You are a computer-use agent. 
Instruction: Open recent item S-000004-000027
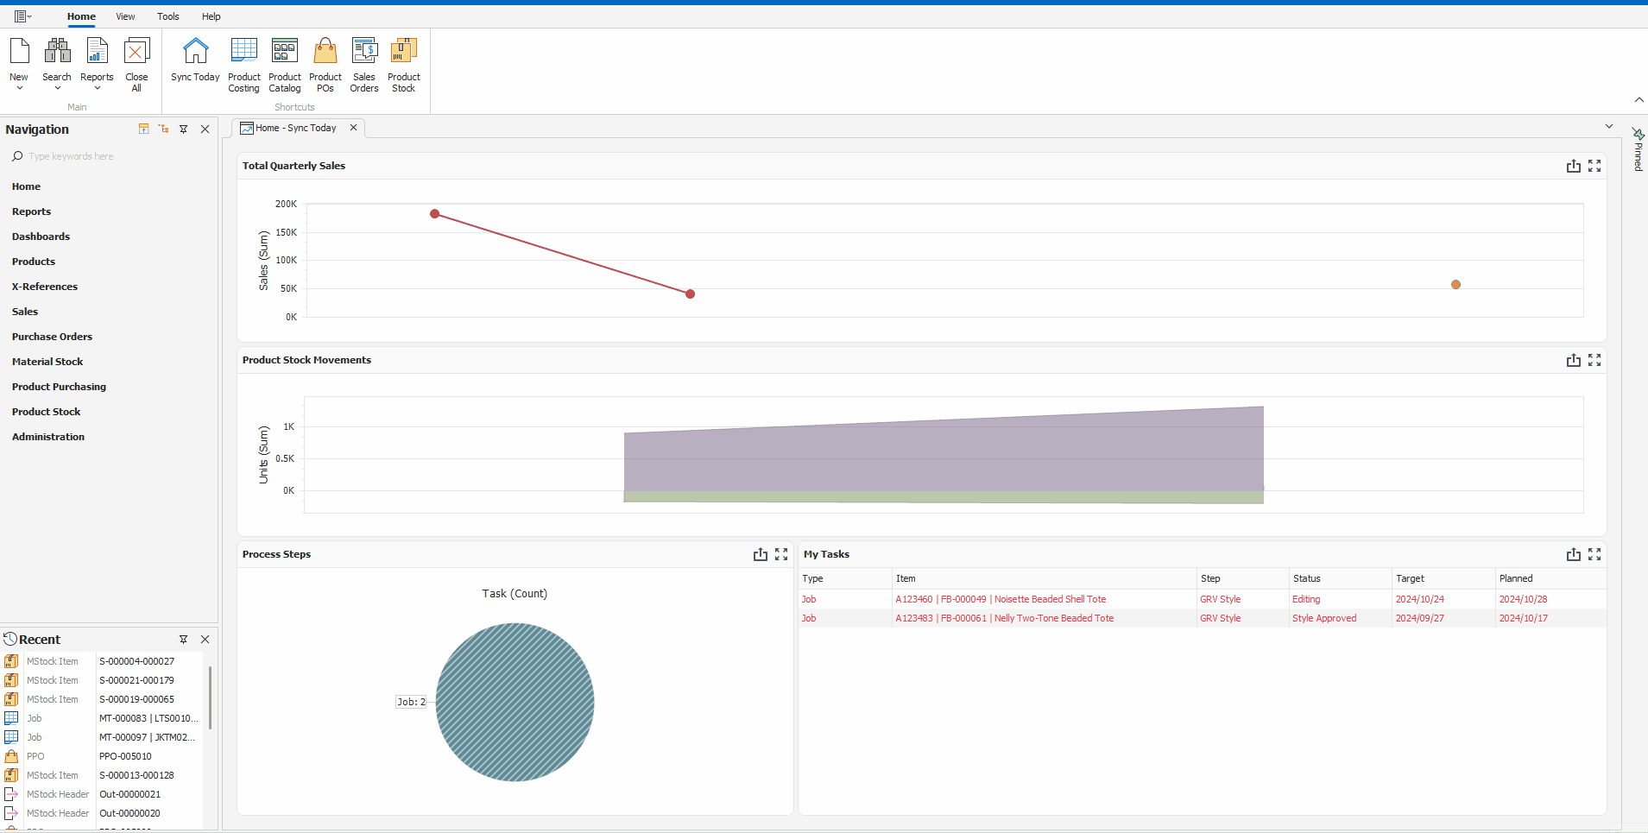point(136,661)
